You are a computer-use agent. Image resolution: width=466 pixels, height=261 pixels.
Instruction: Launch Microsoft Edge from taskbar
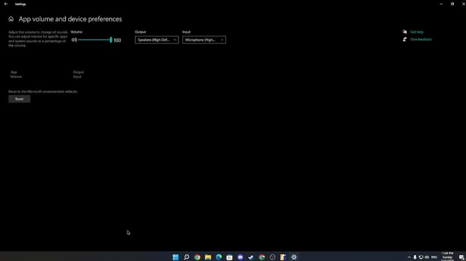coord(219,257)
